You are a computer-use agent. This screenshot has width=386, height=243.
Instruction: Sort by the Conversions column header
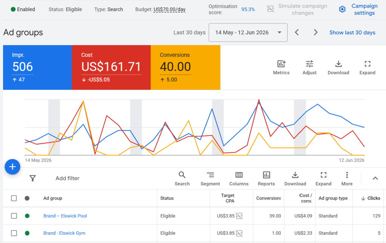pos(268,198)
